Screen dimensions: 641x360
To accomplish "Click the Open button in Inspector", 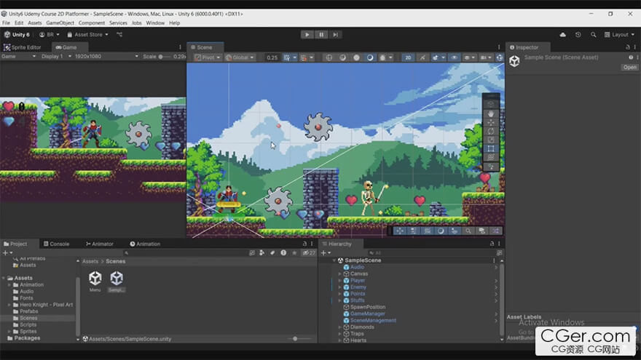I will (629, 68).
